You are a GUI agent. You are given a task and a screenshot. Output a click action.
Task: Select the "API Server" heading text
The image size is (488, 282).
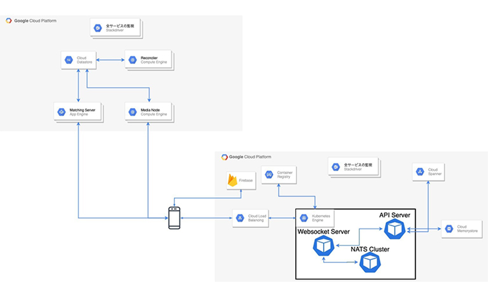point(395,215)
